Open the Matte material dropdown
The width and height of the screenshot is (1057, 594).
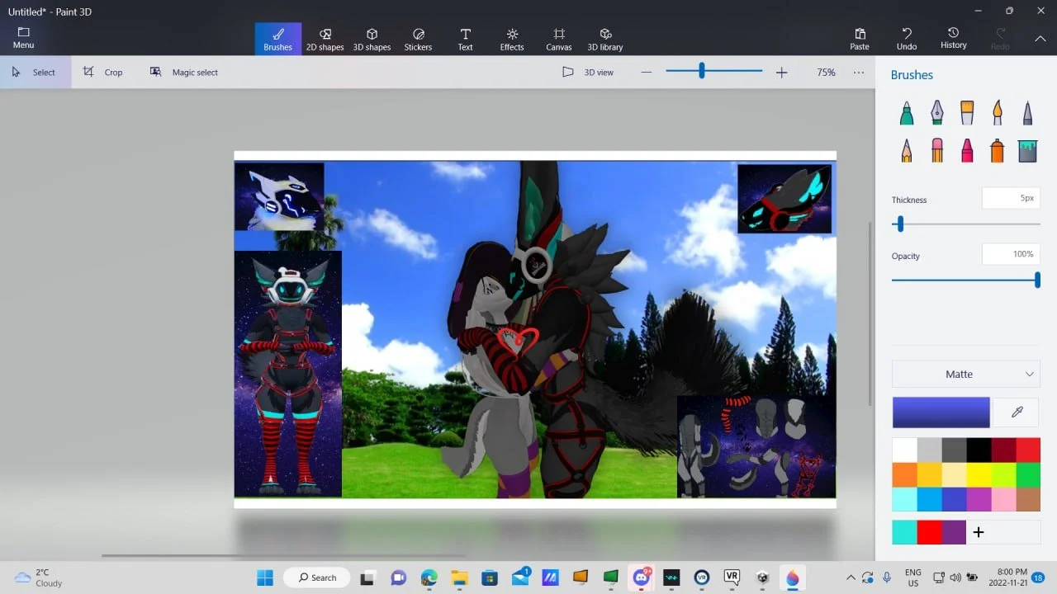[x=965, y=374]
